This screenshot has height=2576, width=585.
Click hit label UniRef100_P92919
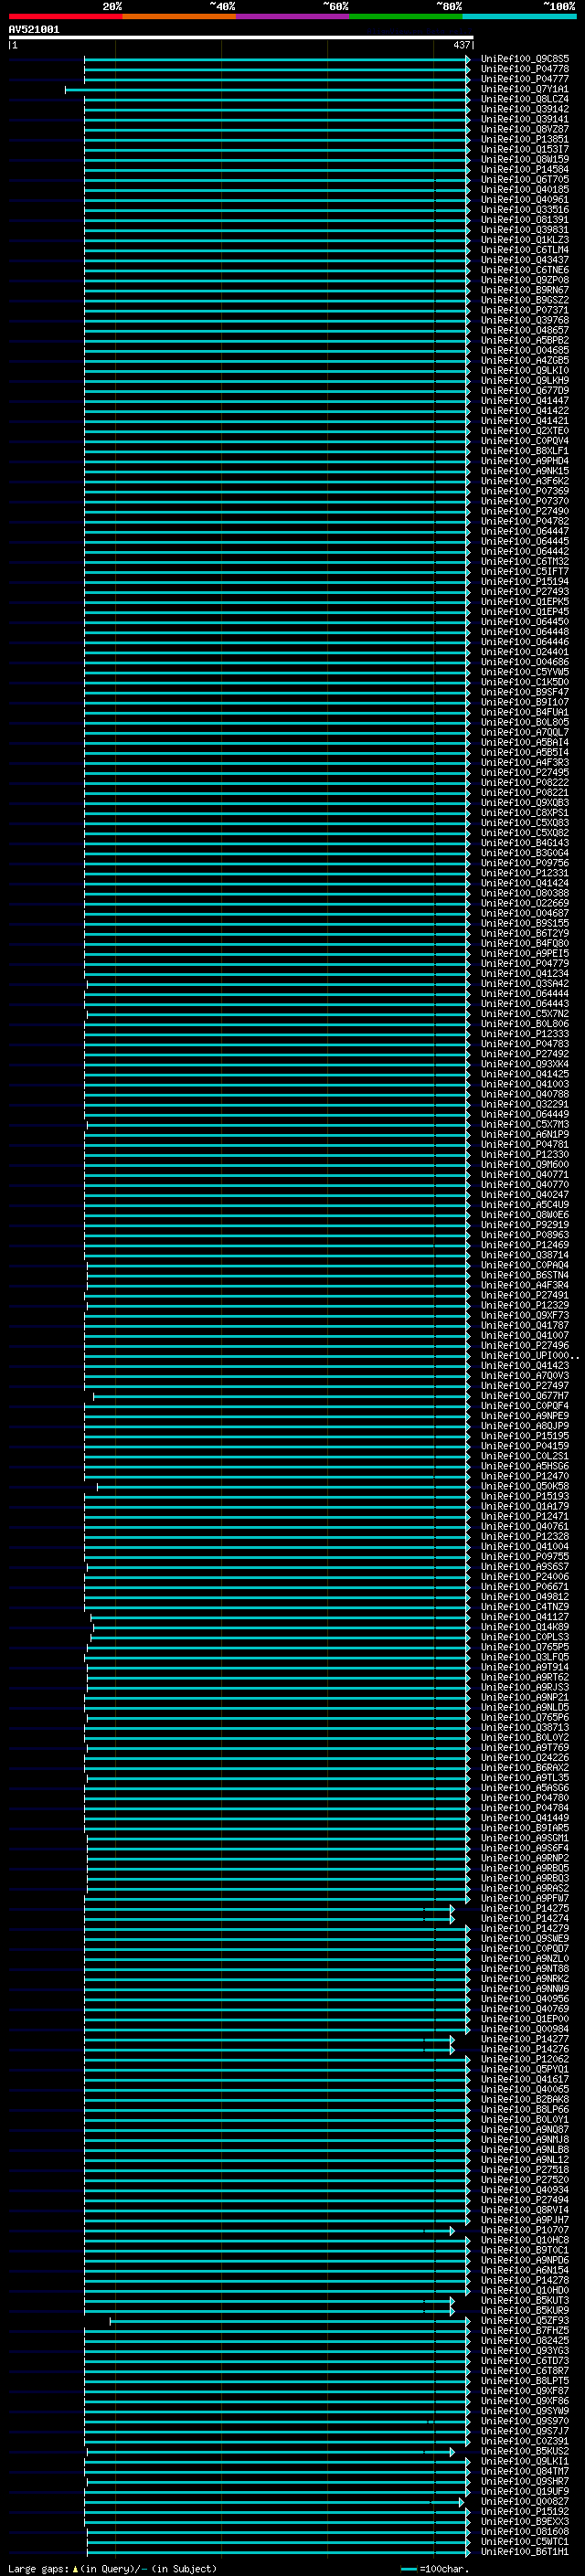(525, 1224)
